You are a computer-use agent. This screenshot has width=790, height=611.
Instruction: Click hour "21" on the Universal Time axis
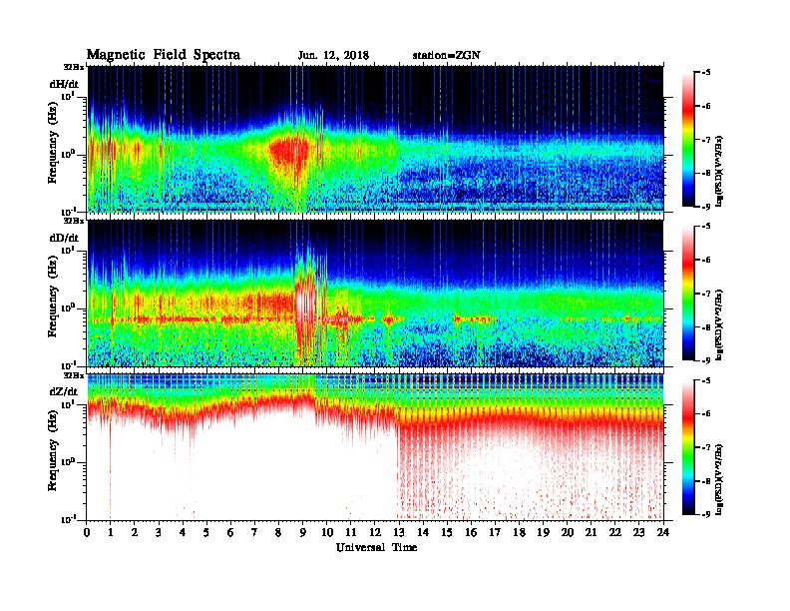[x=592, y=532]
